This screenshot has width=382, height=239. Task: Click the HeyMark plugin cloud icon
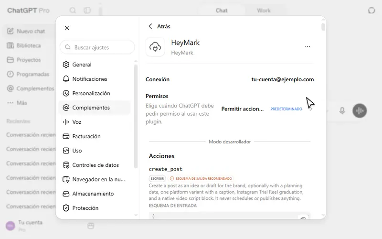(155, 47)
